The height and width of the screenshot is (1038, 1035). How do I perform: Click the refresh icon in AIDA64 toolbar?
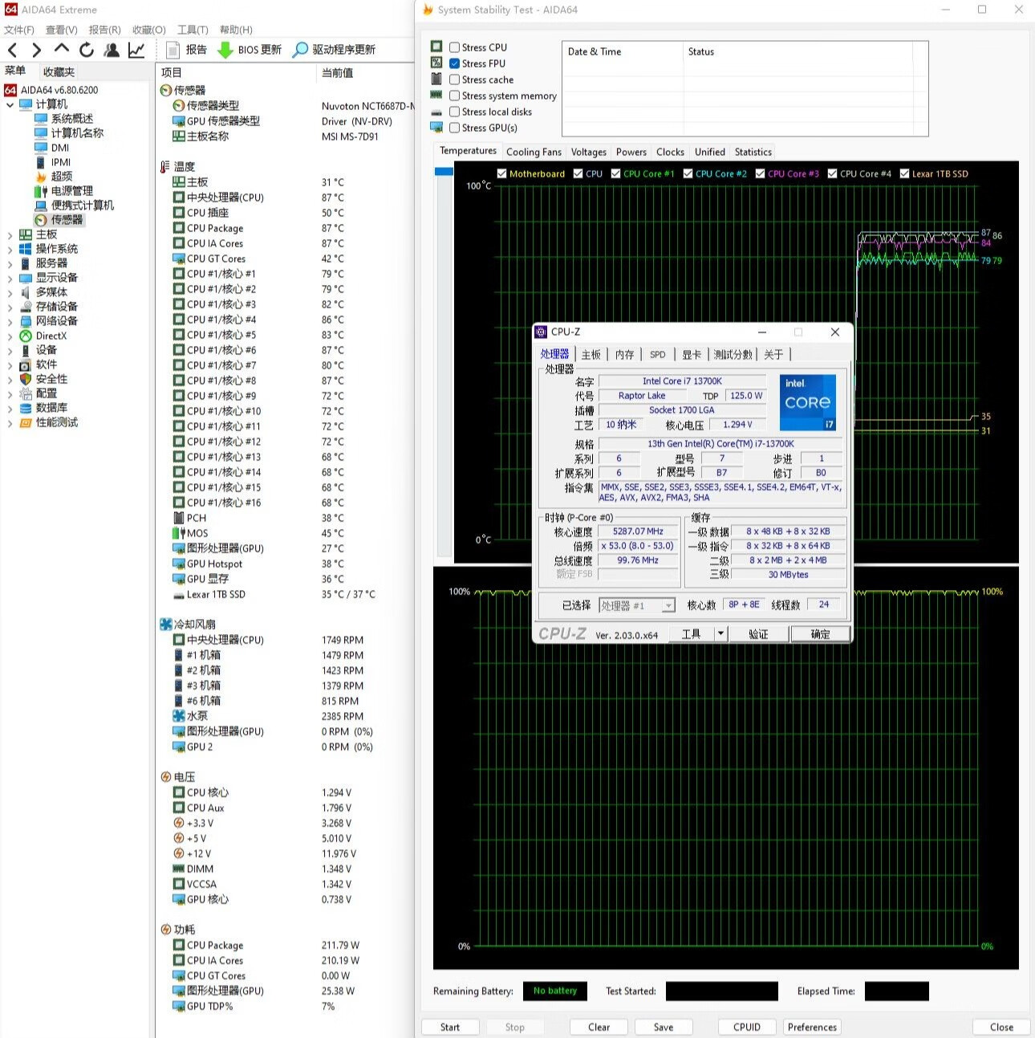click(87, 50)
